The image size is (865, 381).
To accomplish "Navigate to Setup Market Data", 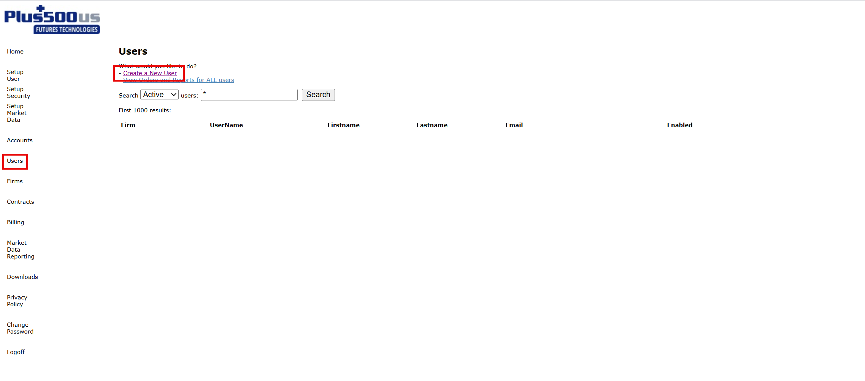I will (17, 113).
